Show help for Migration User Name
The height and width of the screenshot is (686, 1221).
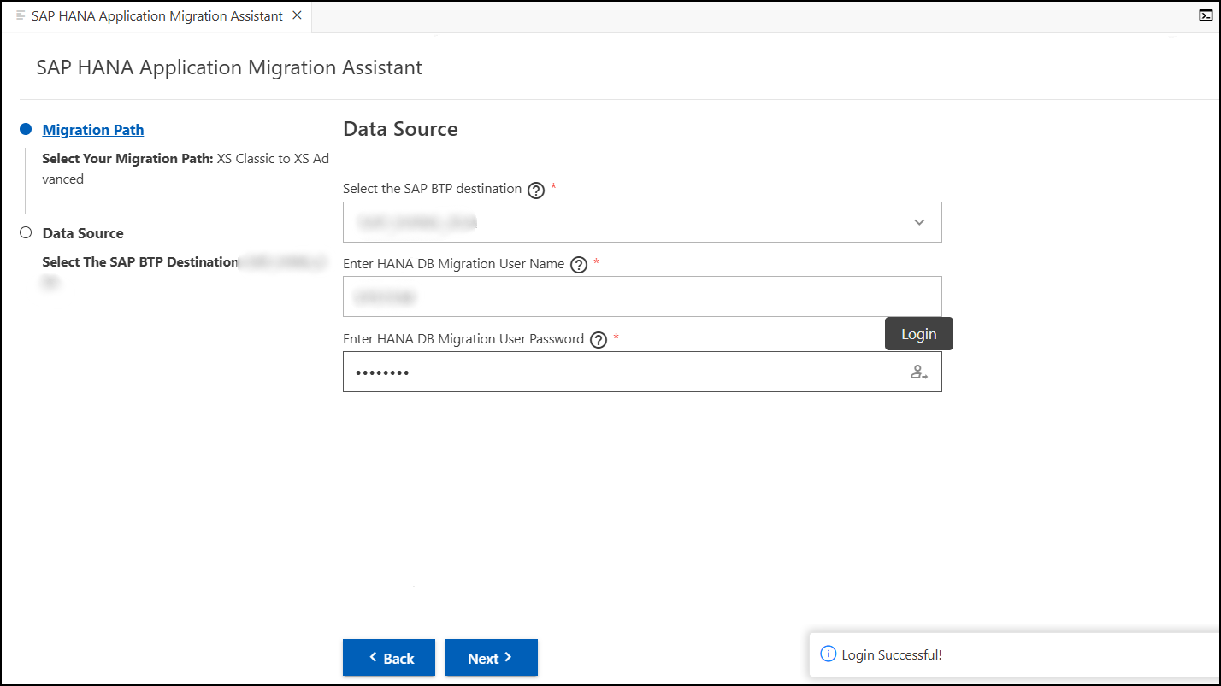pos(579,265)
